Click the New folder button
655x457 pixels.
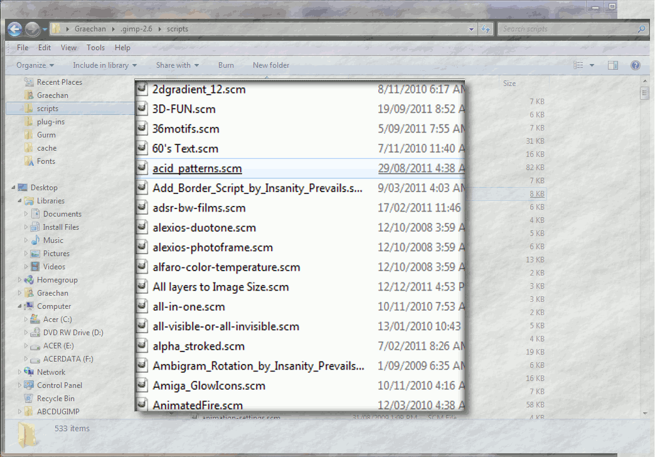pos(270,65)
